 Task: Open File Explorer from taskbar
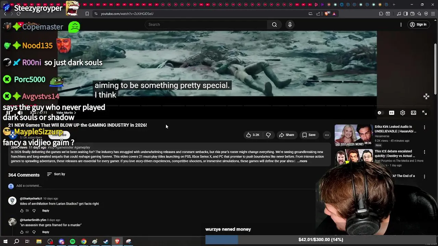(39, 242)
